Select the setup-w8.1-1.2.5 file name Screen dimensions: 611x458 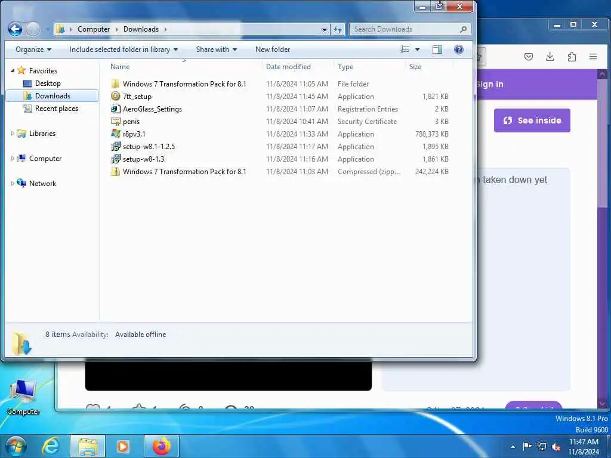(x=149, y=147)
